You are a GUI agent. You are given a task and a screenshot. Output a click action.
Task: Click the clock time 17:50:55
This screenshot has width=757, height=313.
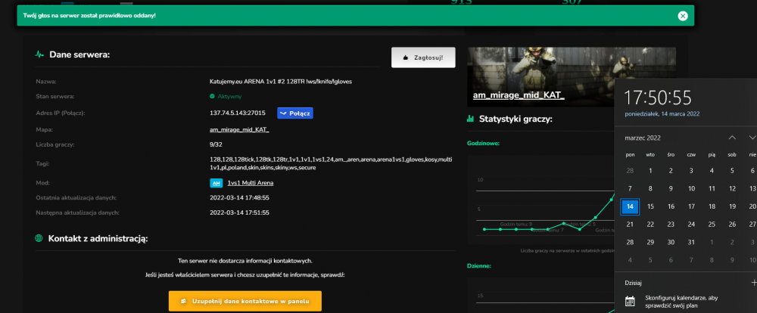tap(658, 98)
